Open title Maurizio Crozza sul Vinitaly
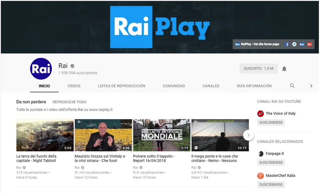 coord(100,158)
